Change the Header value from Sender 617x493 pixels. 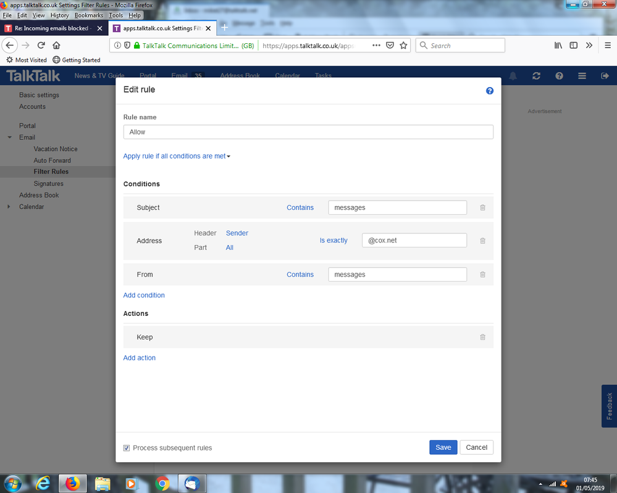click(237, 233)
